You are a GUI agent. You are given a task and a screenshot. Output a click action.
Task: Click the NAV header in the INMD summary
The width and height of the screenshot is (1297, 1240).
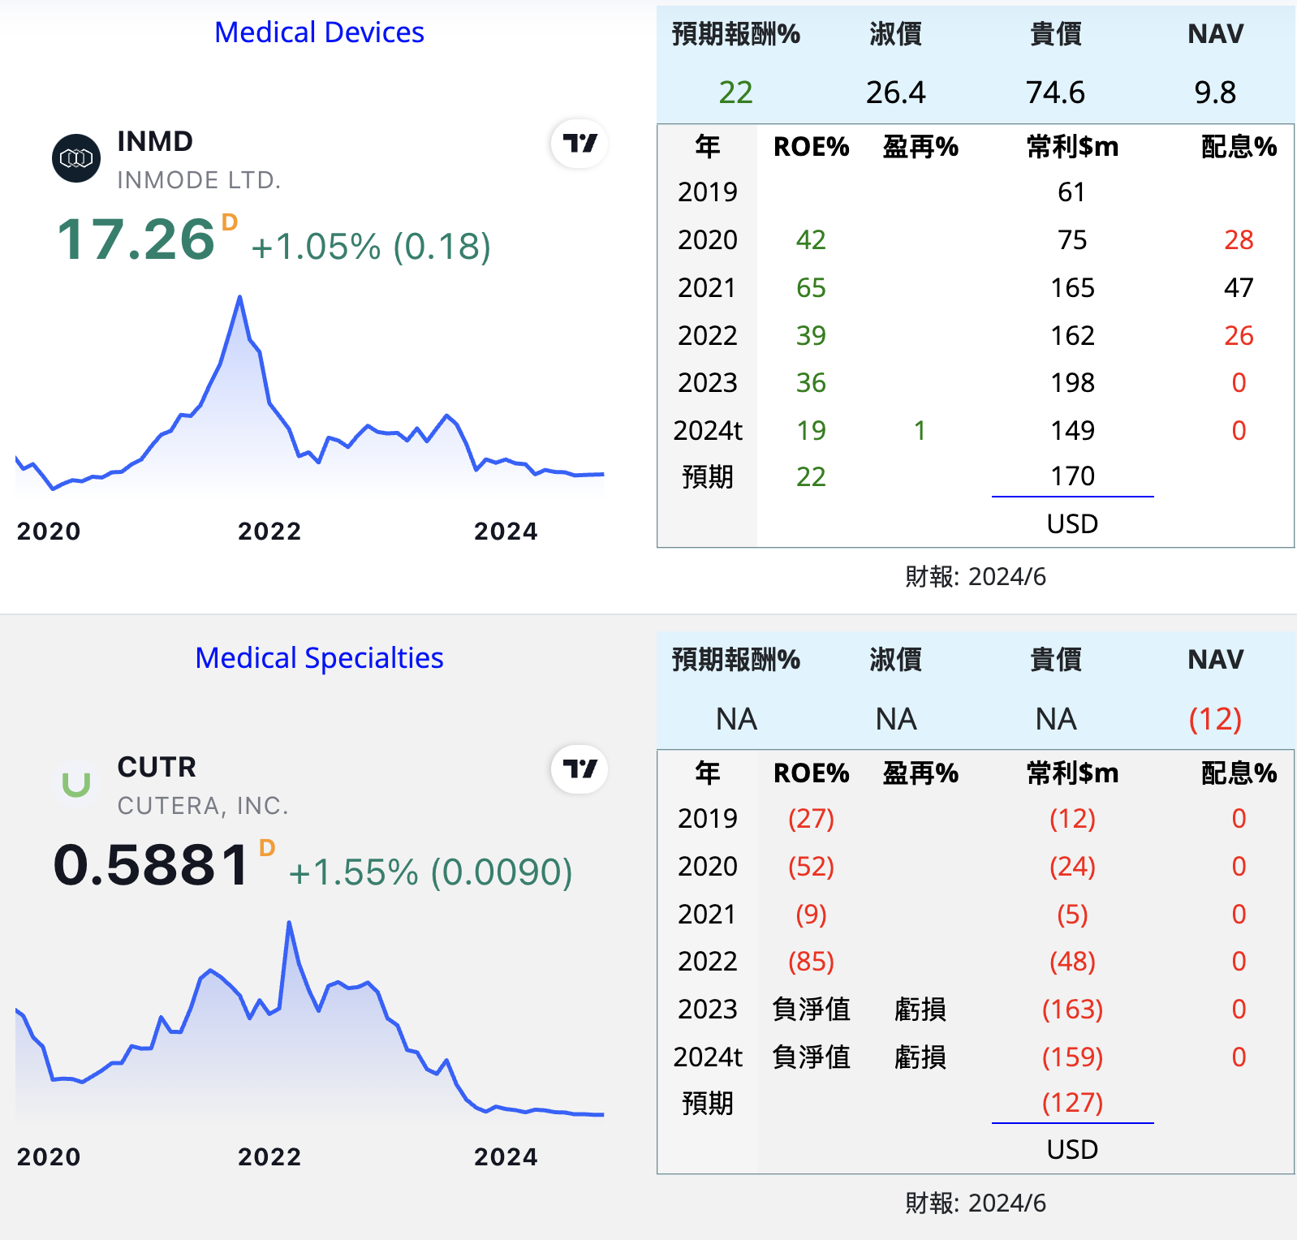pyautogui.click(x=1216, y=34)
